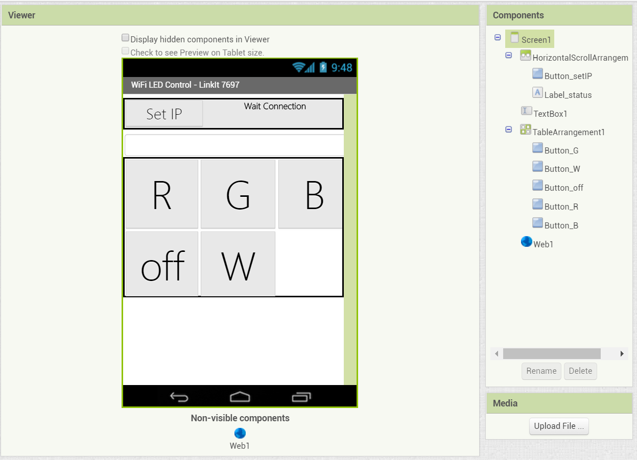
Task: Click the horizontal scrollbar thumb in Components panel
Action: point(552,353)
